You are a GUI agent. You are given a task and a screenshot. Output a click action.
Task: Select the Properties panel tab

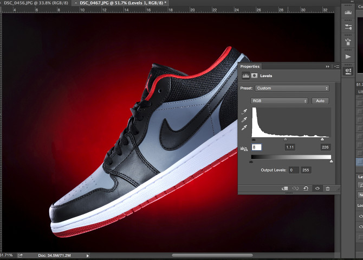250,66
